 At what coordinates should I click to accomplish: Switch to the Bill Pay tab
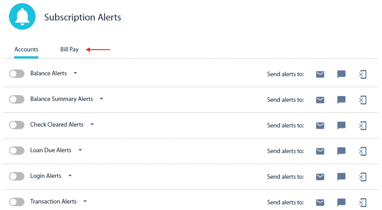[69, 49]
